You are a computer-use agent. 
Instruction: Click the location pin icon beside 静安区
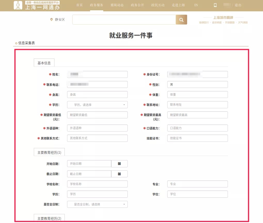51,20
